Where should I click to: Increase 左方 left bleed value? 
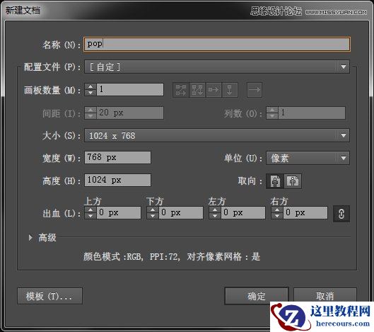click(215, 210)
